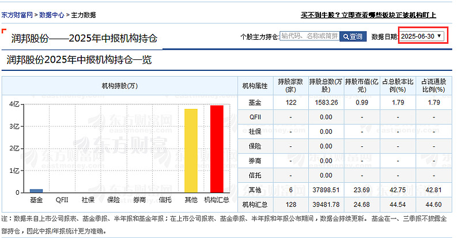Click the 买不到牛股 promotional link
461x238 pixels.
tap(368, 15)
